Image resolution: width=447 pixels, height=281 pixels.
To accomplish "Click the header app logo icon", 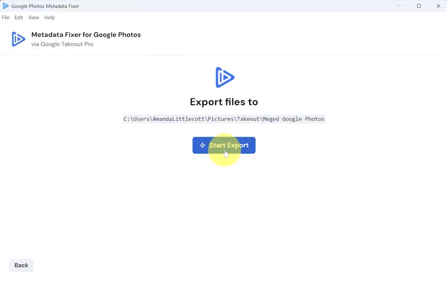I will 18,39.
